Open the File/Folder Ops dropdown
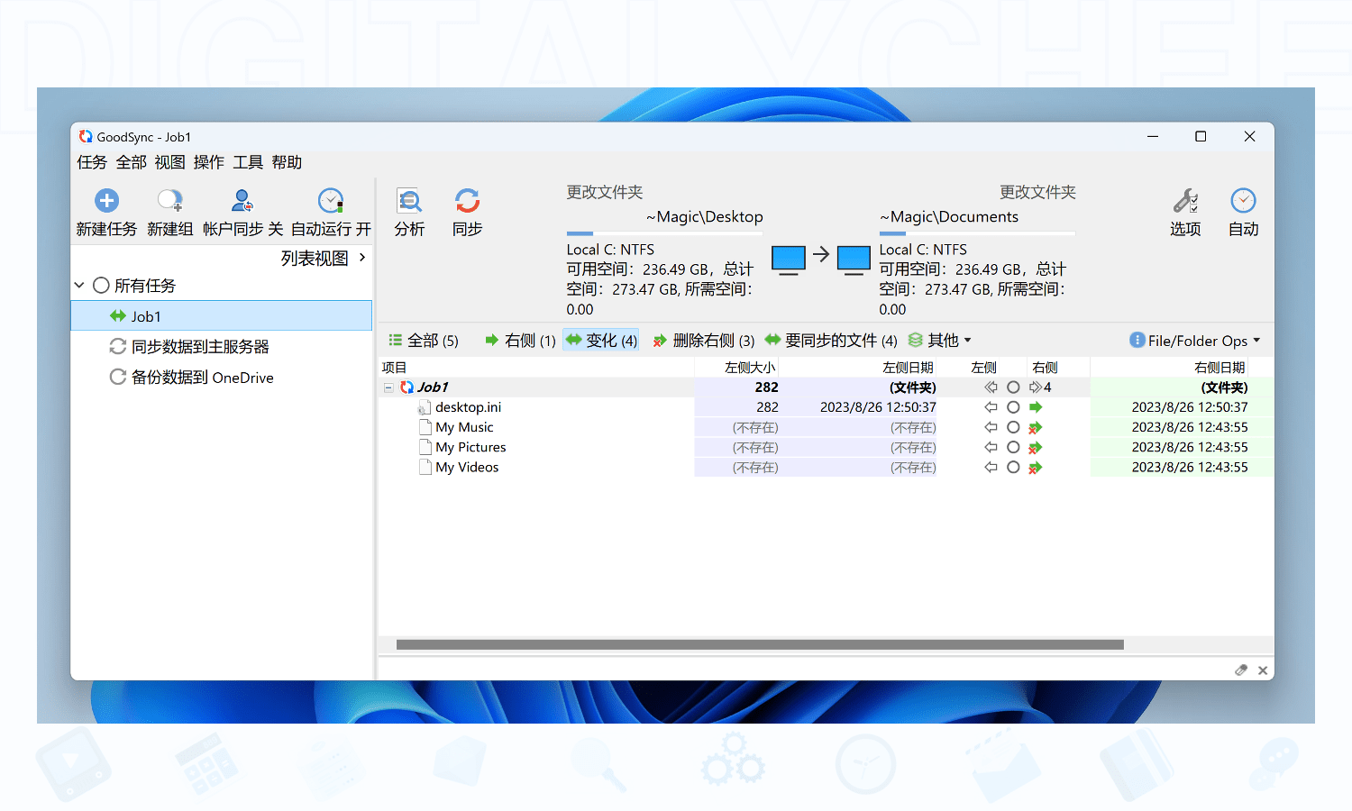The height and width of the screenshot is (811, 1352). point(1196,341)
